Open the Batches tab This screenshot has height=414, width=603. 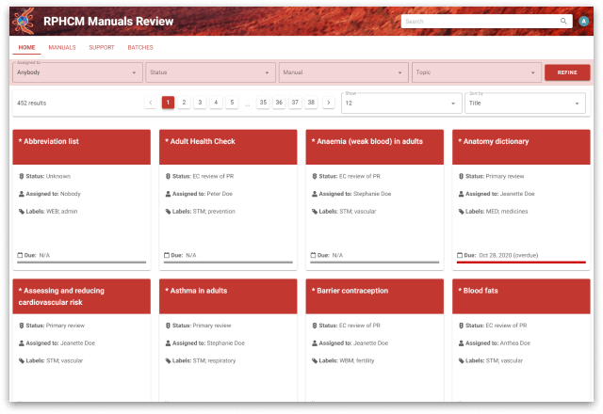click(x=139, y=47)
